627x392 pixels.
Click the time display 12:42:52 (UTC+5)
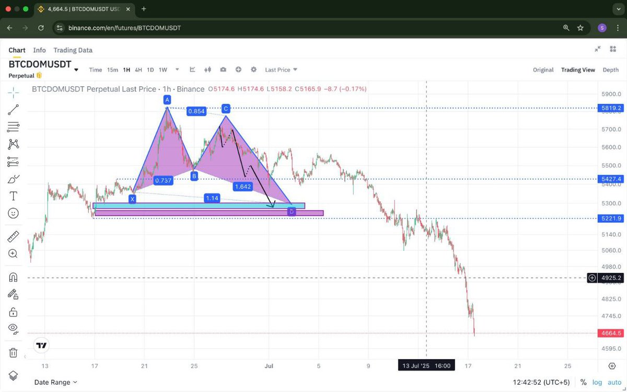tap(542, 382)
